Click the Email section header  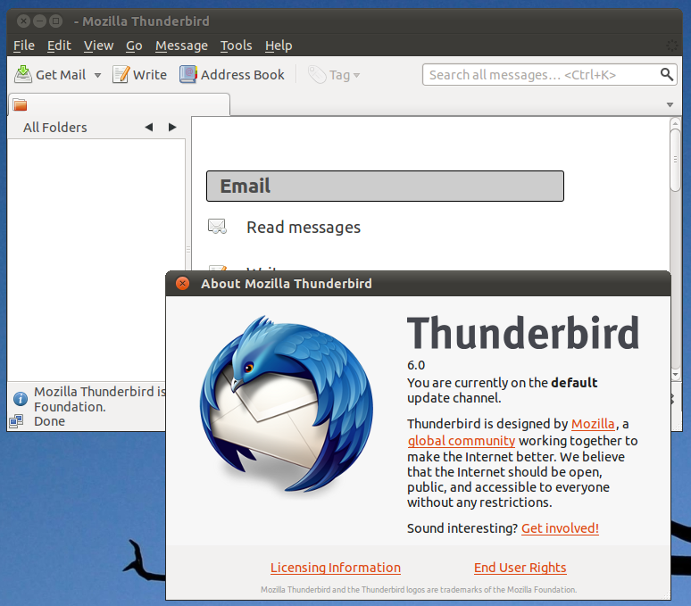tap(385, 186)
